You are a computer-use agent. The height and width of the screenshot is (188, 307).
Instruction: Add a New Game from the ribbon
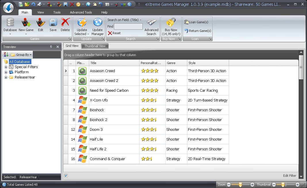coord(26,26)
